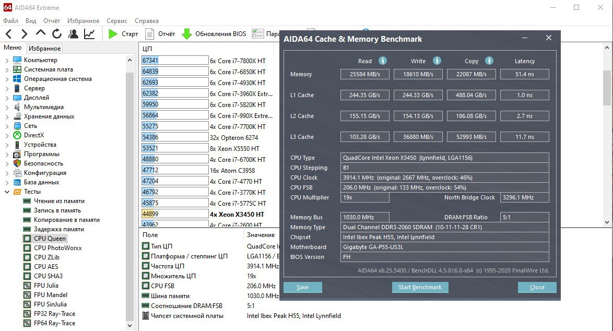
Task: Expand the Дисплей tree node
Action: tap(7, 98)
